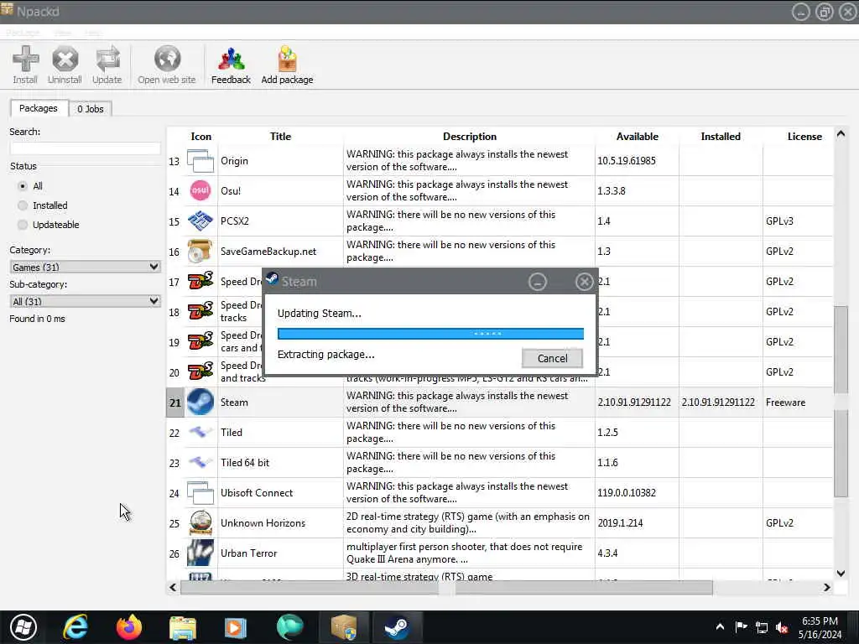Select row number 21 header
859x644 pixels.
174,402
